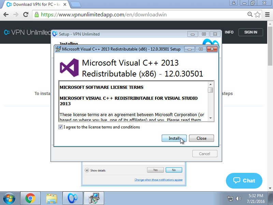Click MICROSOFT SOFTWARE LICENSE TERMS heading text
The width and height of the screenshot is (273, 205).
101,87
